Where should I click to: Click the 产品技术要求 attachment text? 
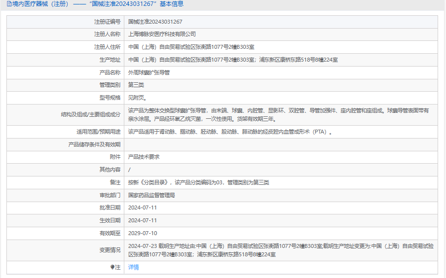pyautogui.click(x=144, y=157)
